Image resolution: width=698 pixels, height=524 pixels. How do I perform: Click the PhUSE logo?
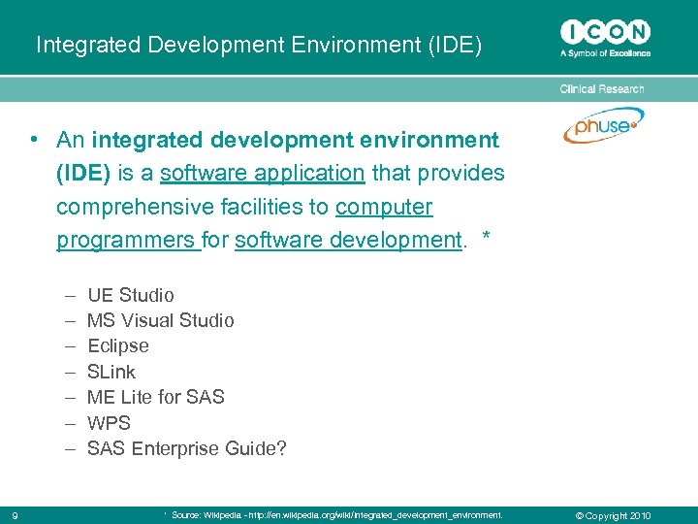[603, 125]
